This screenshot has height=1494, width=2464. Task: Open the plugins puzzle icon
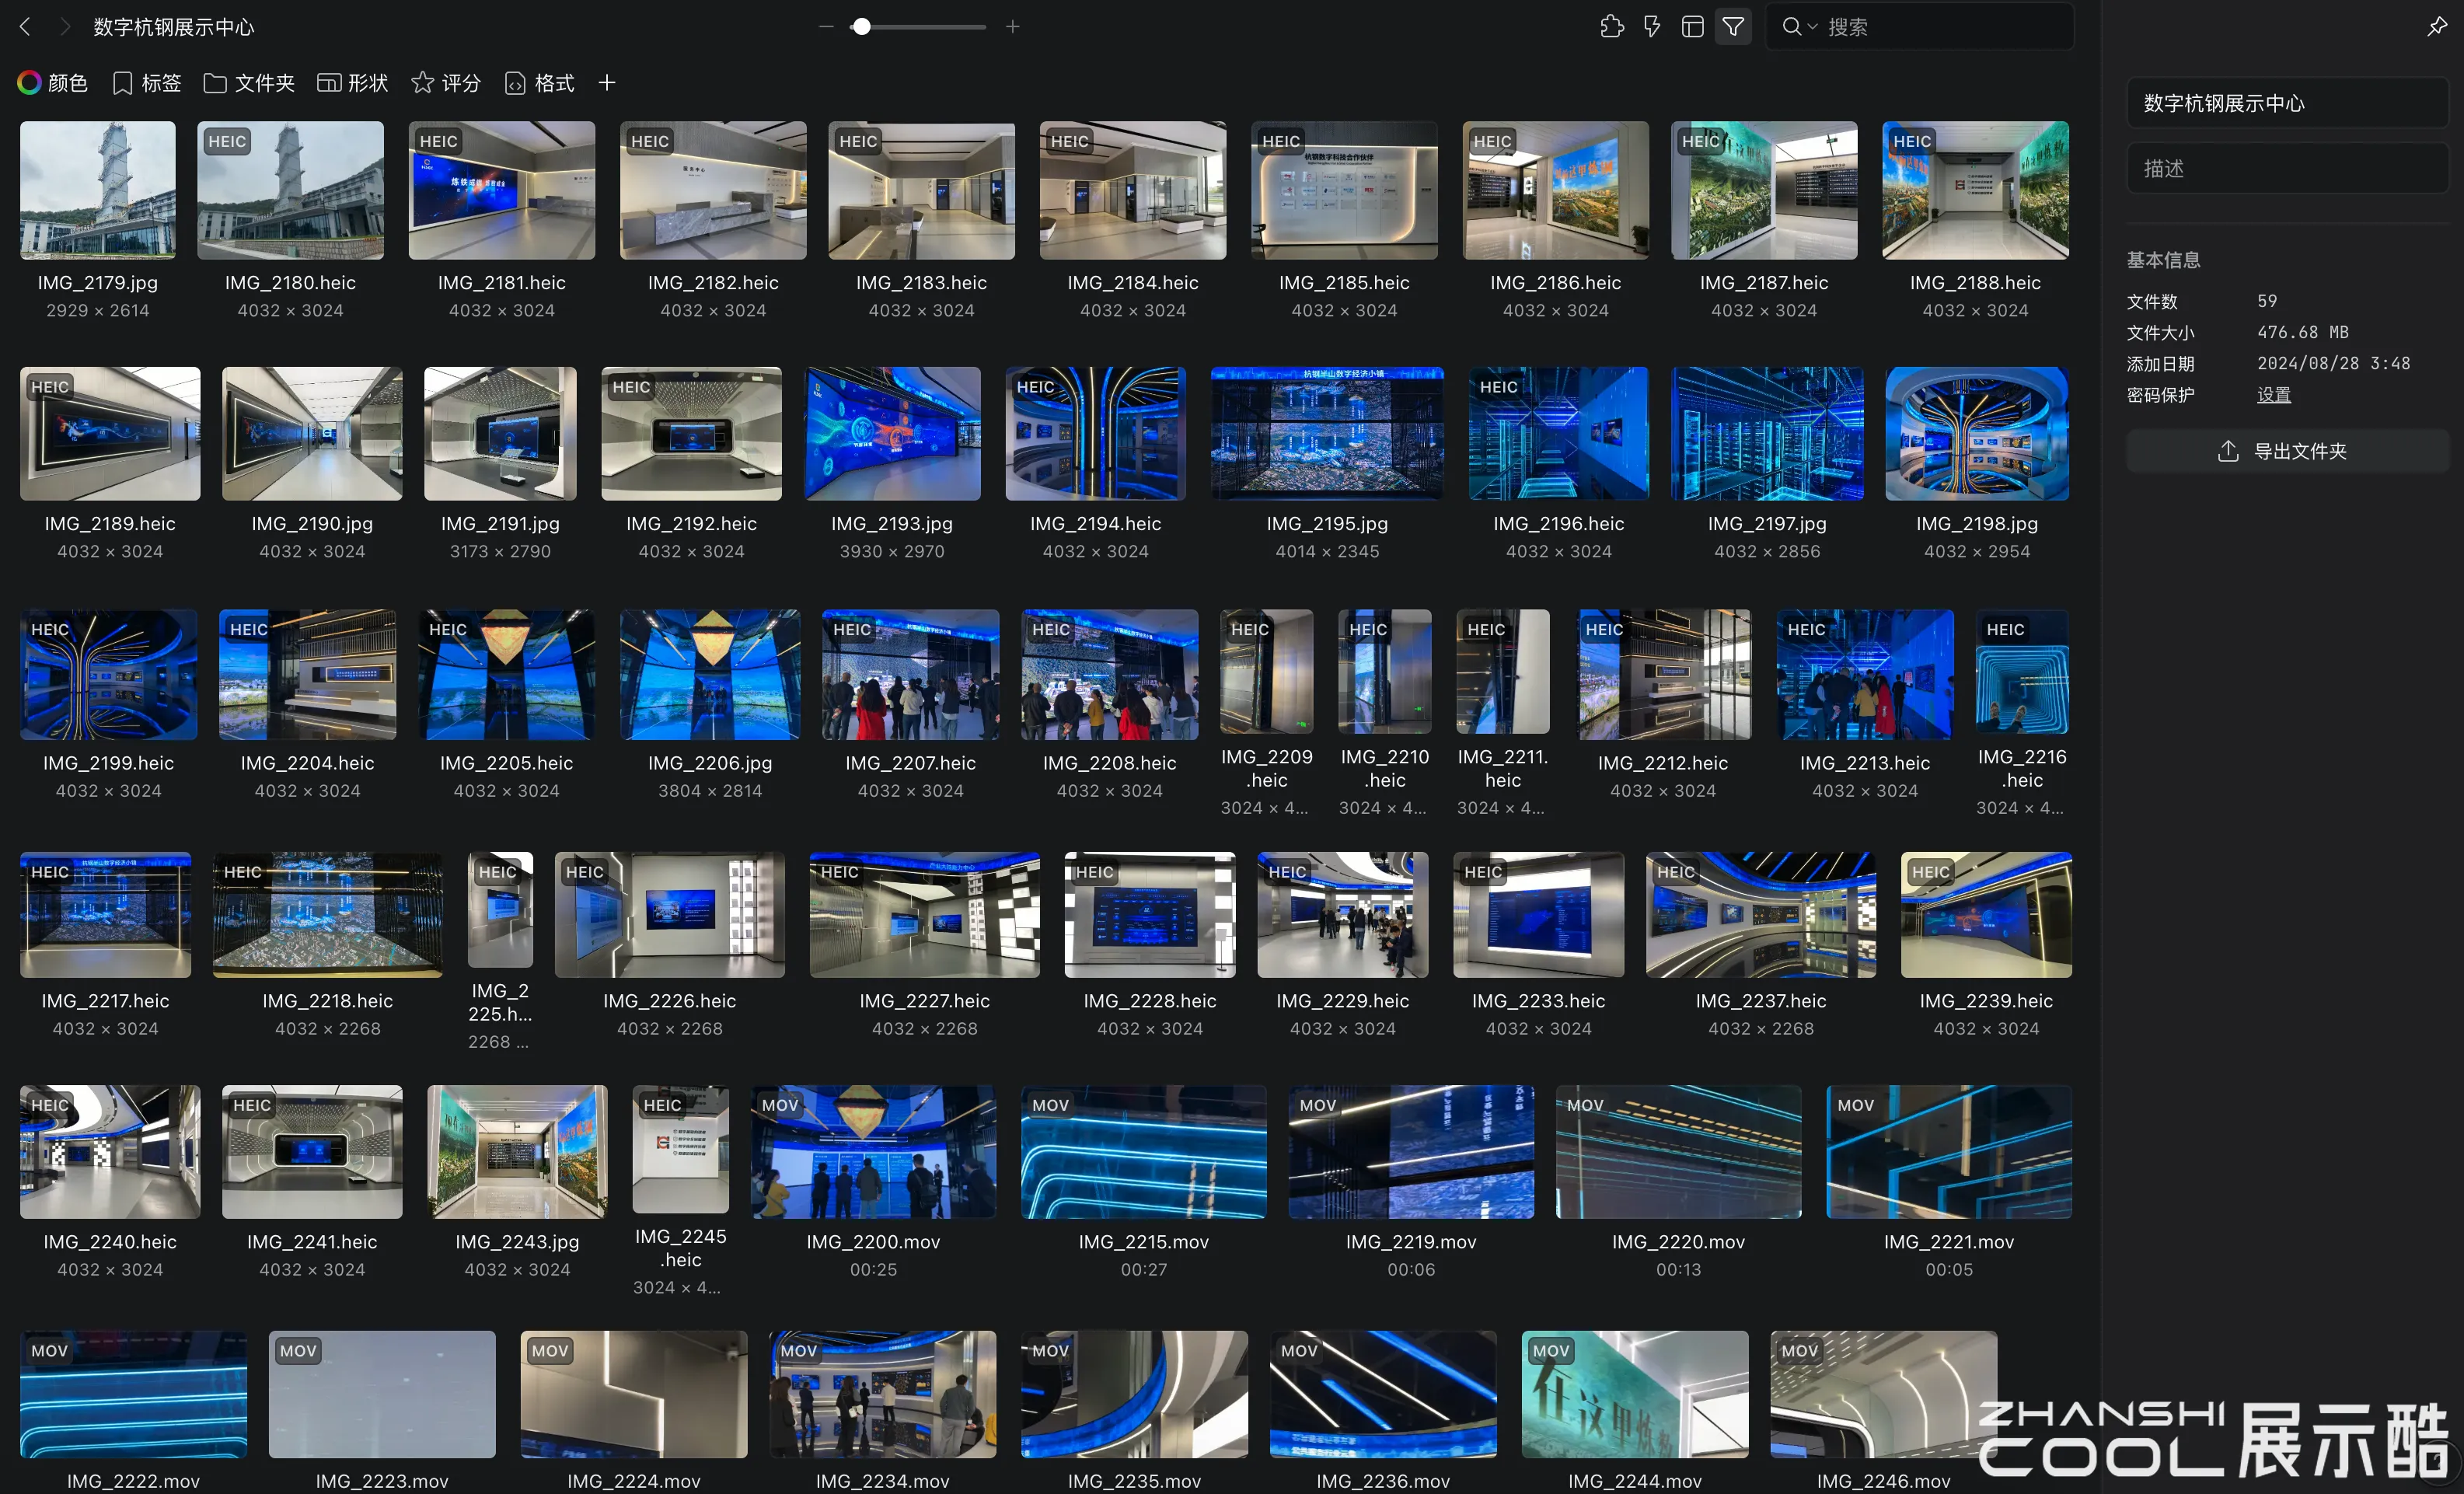click(x=1611, y=27)
